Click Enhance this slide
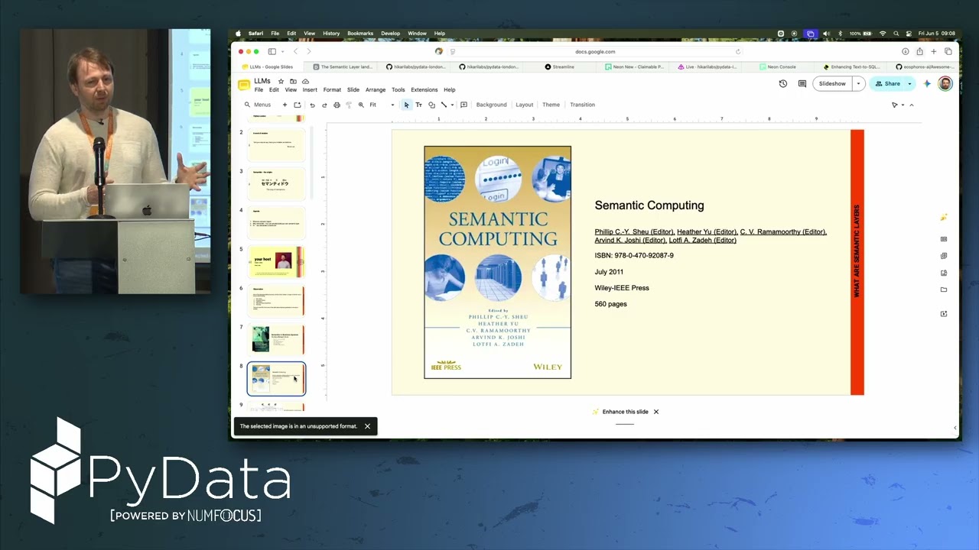 (x=620, y=412)
